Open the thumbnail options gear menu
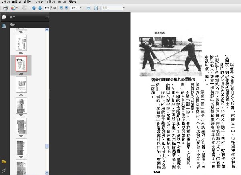 [x=13, y=24]
